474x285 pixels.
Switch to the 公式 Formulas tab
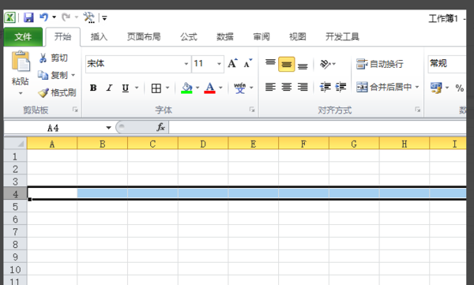(x=189, y=37)
